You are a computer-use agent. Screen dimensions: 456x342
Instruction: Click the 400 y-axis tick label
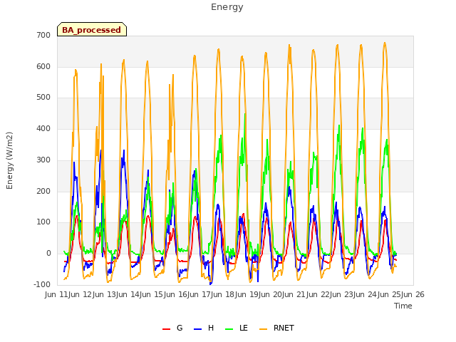[x=43, y=128]
